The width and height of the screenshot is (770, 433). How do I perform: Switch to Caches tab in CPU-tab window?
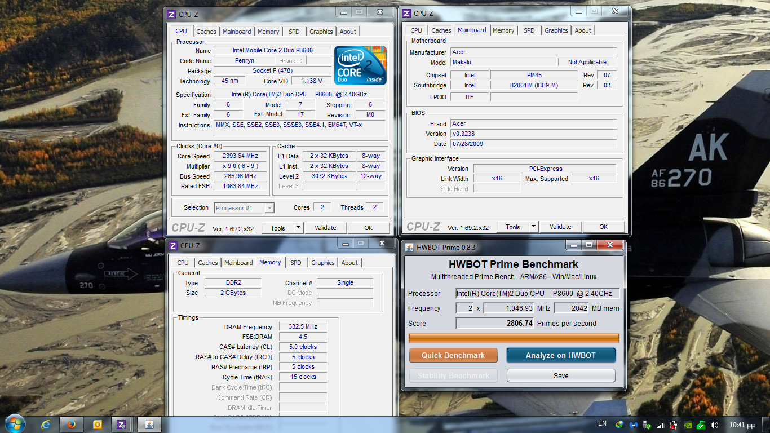[x=206, y=32]
